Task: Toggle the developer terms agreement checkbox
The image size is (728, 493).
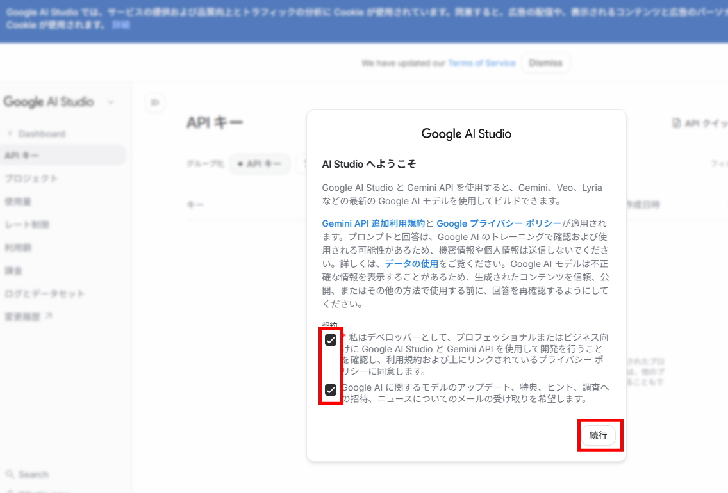Action: [331, 340]
